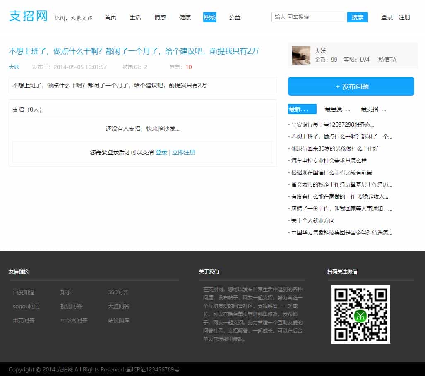
Task: Select the 最新 tab in the sidebar
Action: (x=302, y=109)
